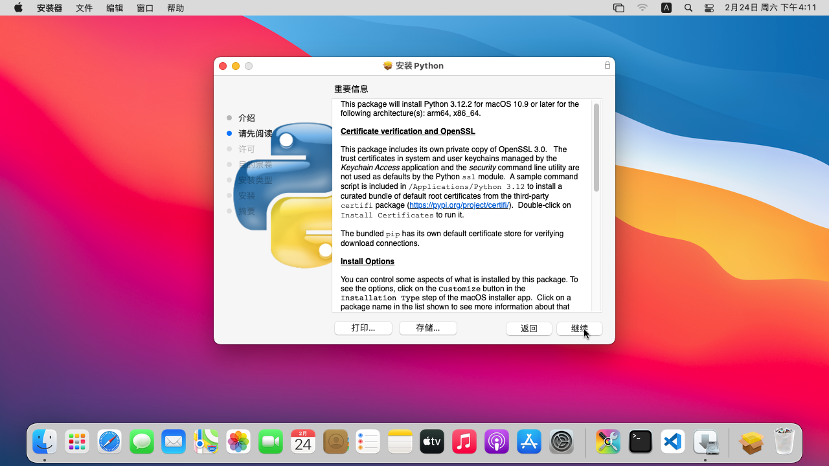The width and height of the screenshot is (829, 466).
Task: Click the scrollbar thumb in the read-me pane
Action: tap(596, 148)
